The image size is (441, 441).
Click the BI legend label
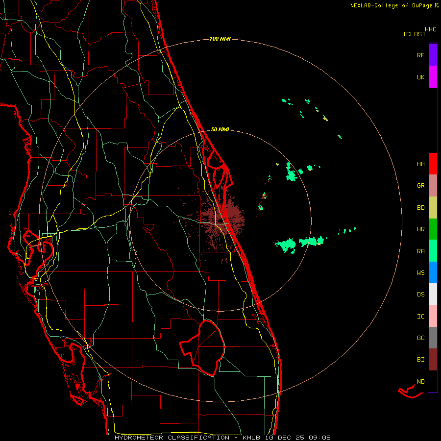(x=420, y=360)
